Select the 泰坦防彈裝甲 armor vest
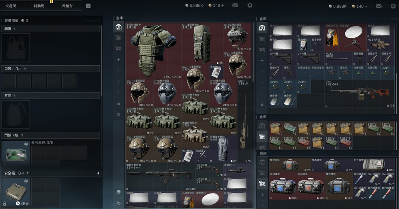Screen dimensions: 399x209 [153, 51]
